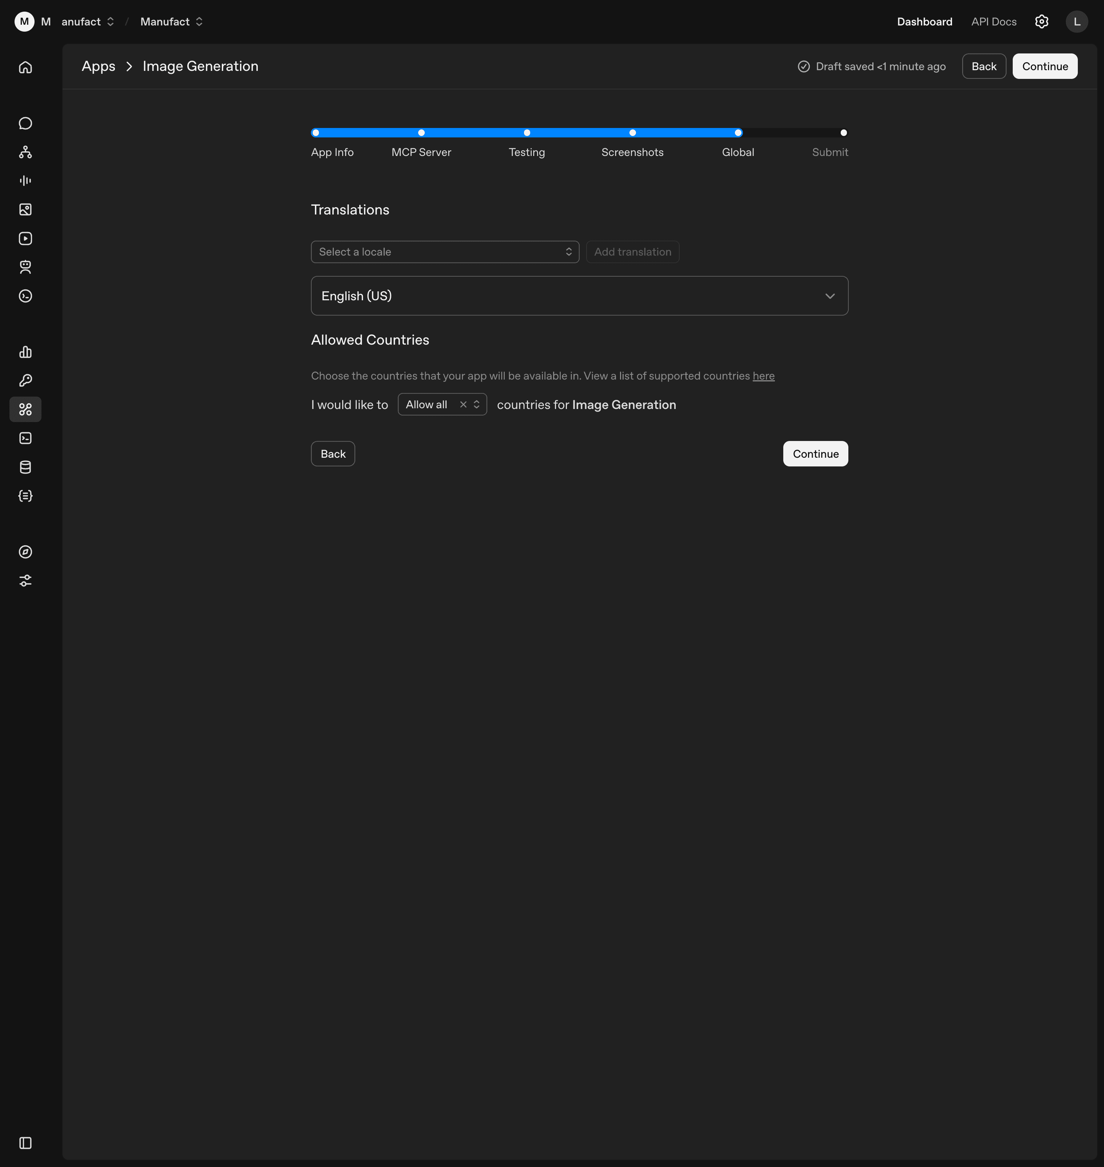The image size is (1104, 1167).
Task: Select the Chat icon in the sidebar
Action: tap(25, 123)
